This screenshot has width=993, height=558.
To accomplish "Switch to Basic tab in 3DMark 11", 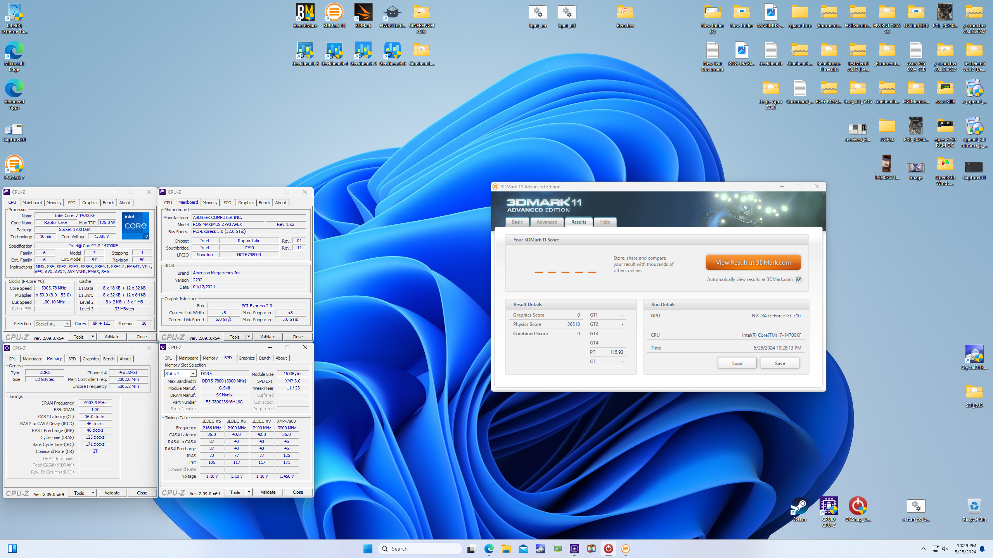I will [x=517, y=222].
